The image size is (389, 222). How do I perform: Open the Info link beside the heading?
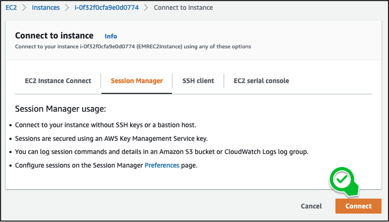pyautogui.click(x=111, y=36)
